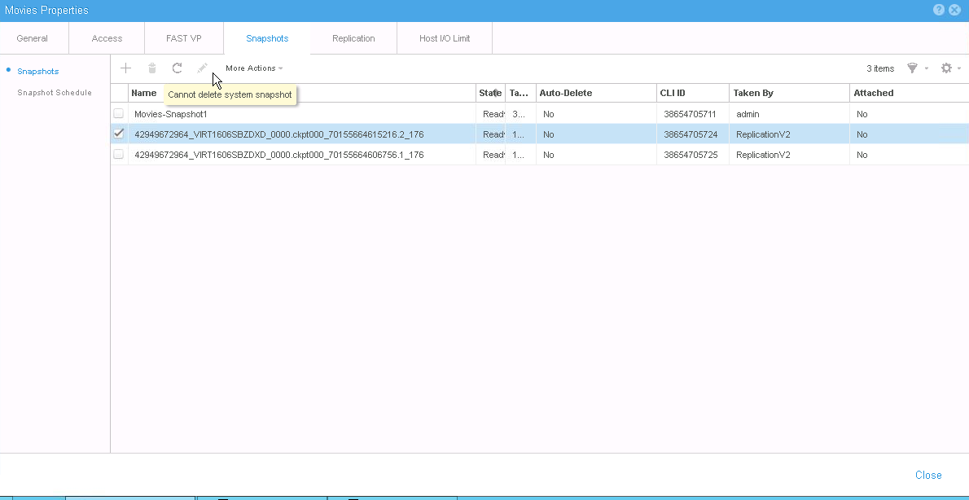This screenshot has width=969, height=500.
Task: Click the Name column header
Action: [144, 92]
